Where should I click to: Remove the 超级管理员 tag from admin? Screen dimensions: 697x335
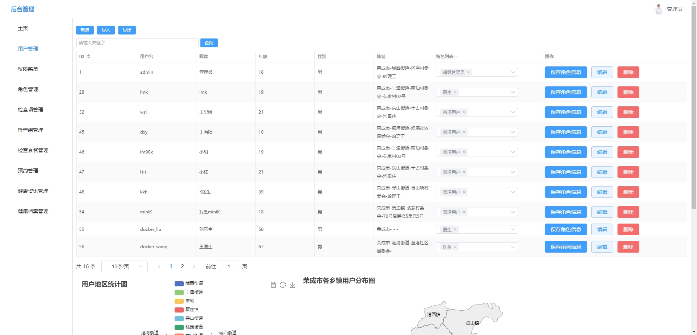tap(468, 72)
